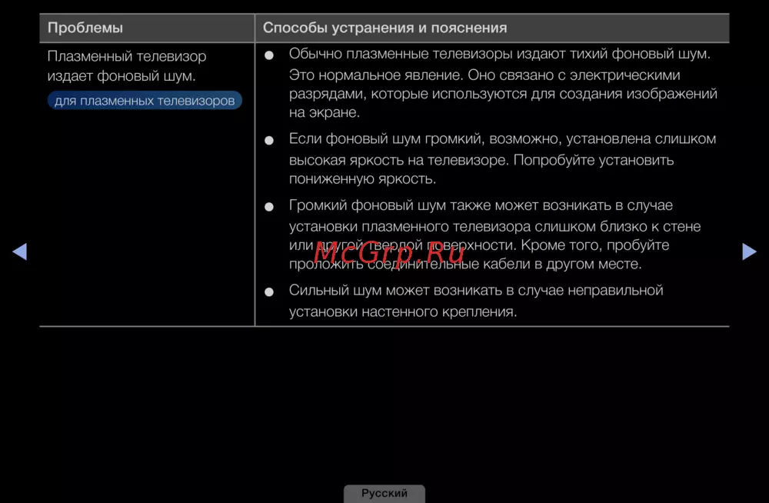This screenshot has width=769, height=503.
Task: Go to previous page with left arrow
Action: pyautogui.click(x=20, y=251)
